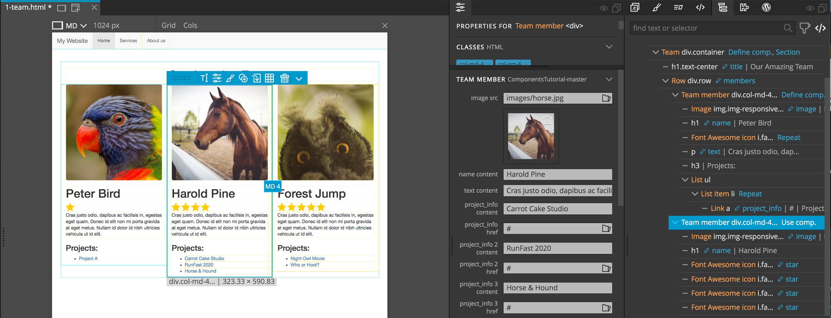Edit text of selected element in toolbar

(204, 78)
